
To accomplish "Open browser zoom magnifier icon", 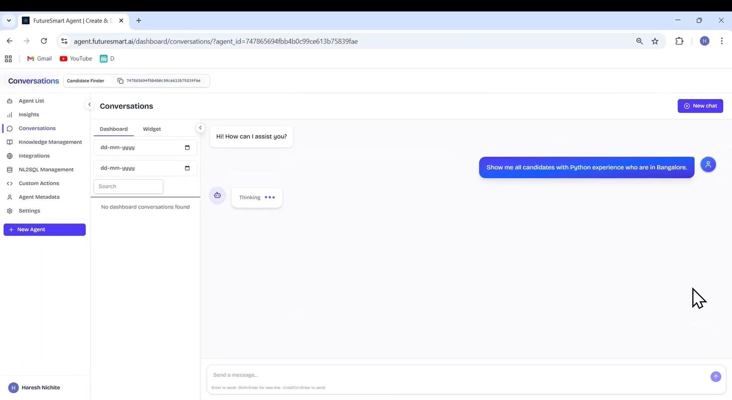I will tap(640, 41).
